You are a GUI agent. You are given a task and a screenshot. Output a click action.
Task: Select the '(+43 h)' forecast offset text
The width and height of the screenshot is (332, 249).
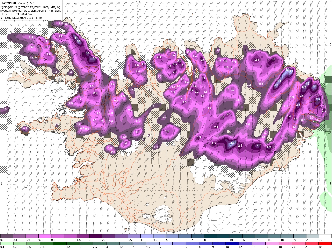pyautogui.click(x=38, y=18)
